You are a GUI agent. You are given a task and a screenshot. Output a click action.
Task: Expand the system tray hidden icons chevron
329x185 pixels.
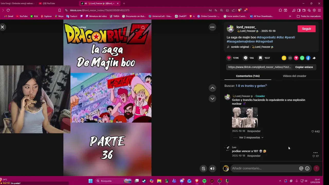[x=280, y=181]
